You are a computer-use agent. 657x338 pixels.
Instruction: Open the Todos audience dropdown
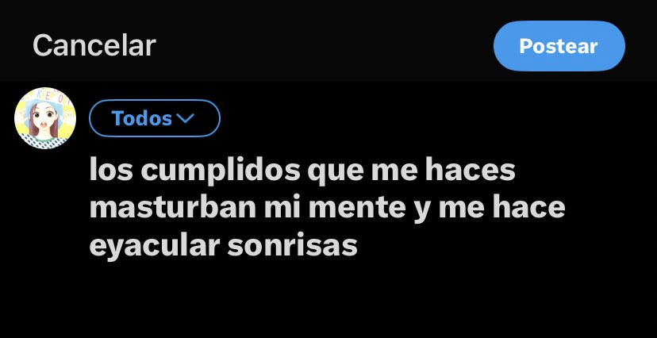(x=155, y=118)
